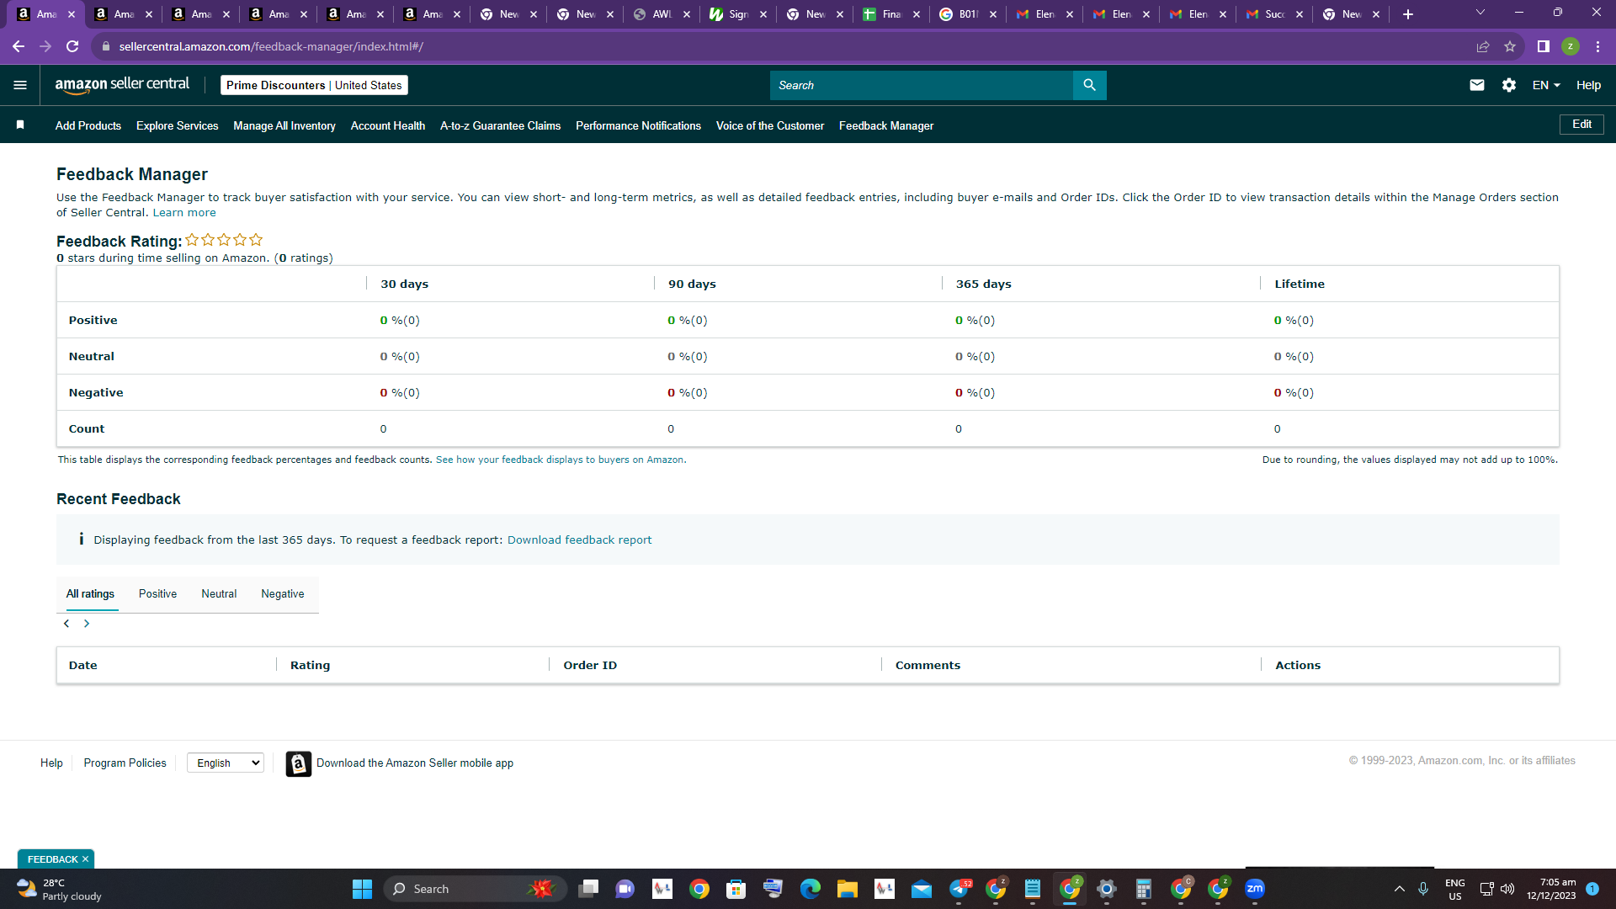This screenshot has width=1616, height=909.
Task: Open taskbar clock and date
Action: pos(1551,889)
